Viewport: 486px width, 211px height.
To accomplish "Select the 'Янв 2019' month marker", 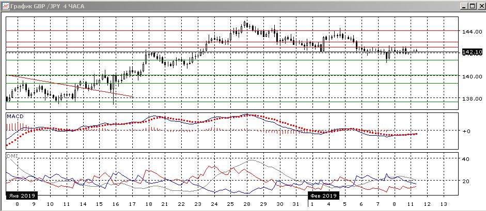I will click(x=21, y=196).
